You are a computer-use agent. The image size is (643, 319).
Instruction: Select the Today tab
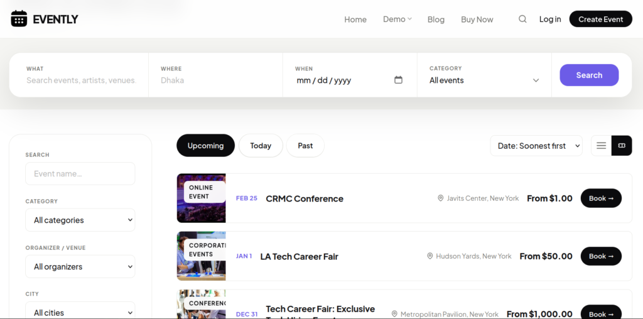click(x=261, y=146)
